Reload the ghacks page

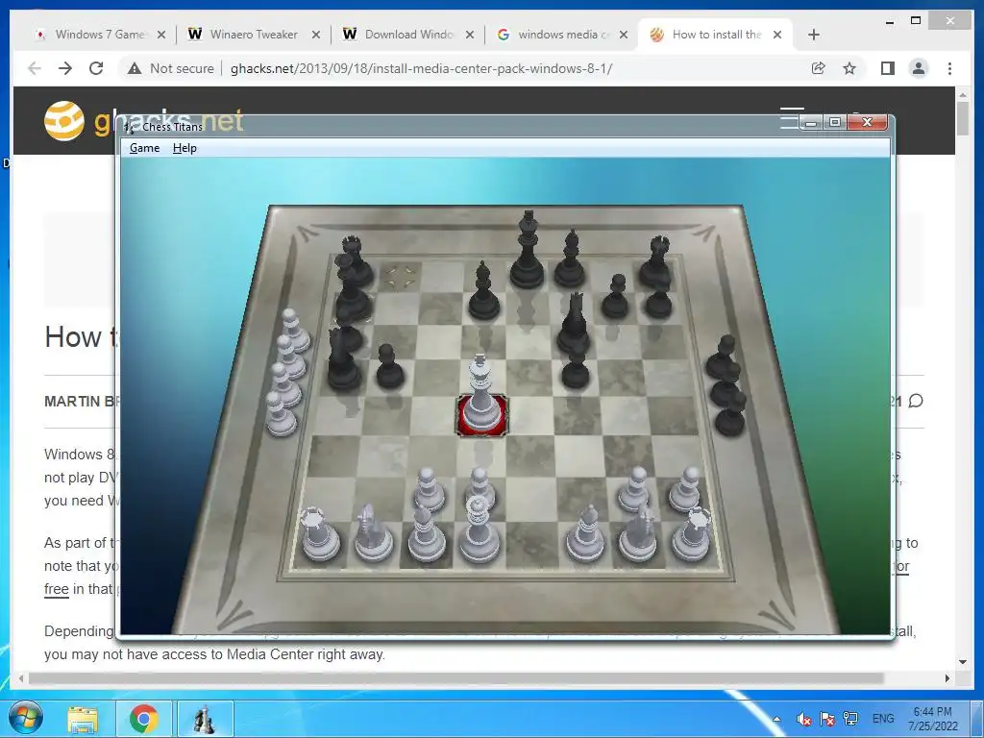point(96,68)
